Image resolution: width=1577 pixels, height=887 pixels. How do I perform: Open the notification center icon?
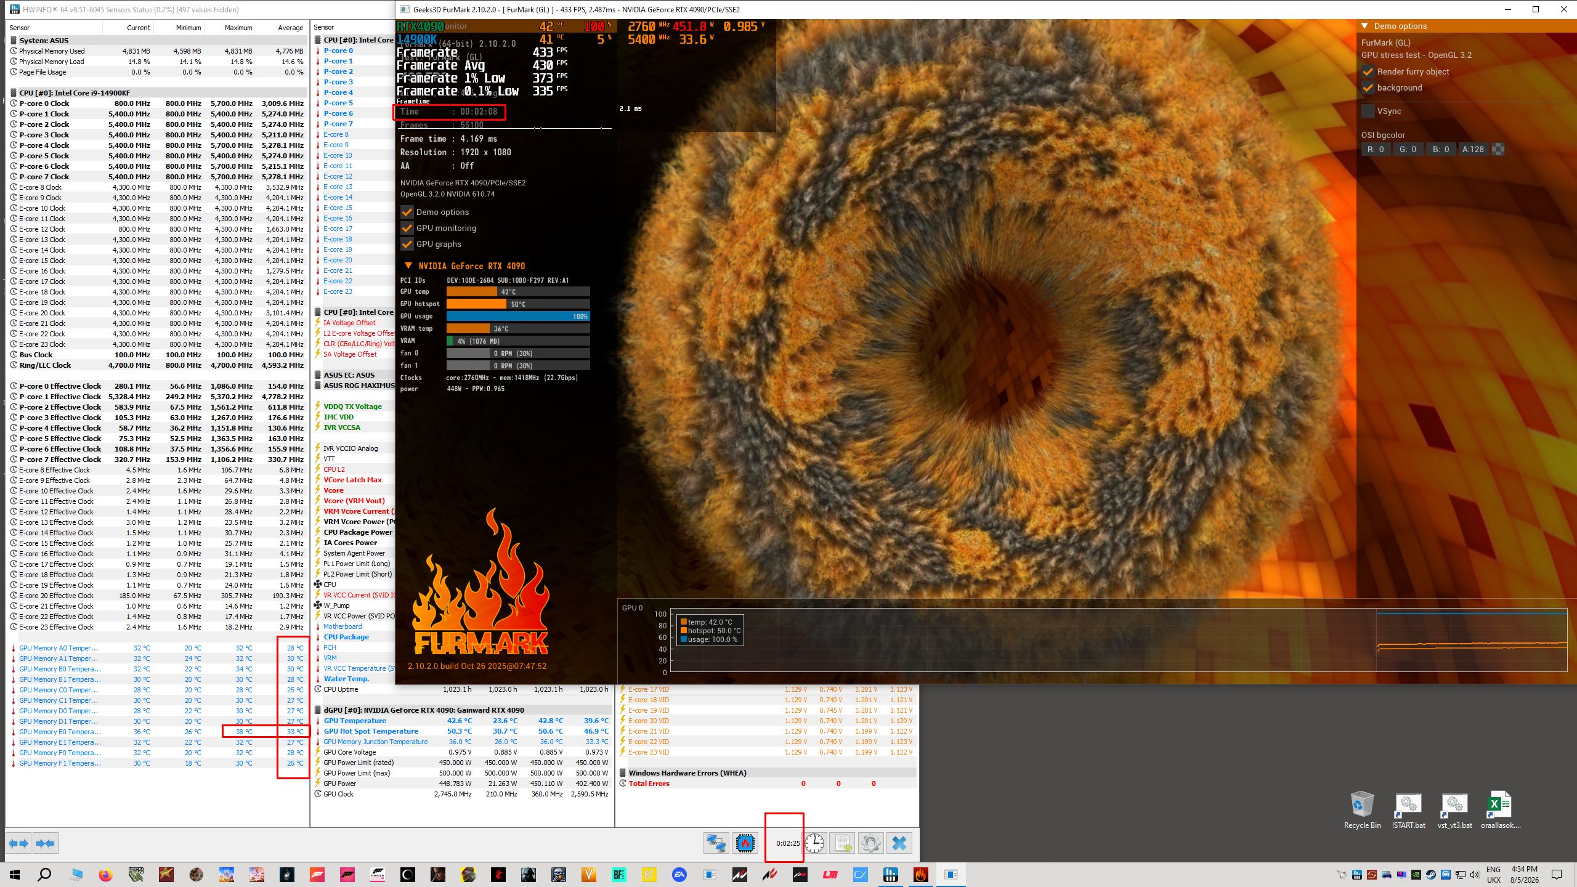pos(1557,875)
